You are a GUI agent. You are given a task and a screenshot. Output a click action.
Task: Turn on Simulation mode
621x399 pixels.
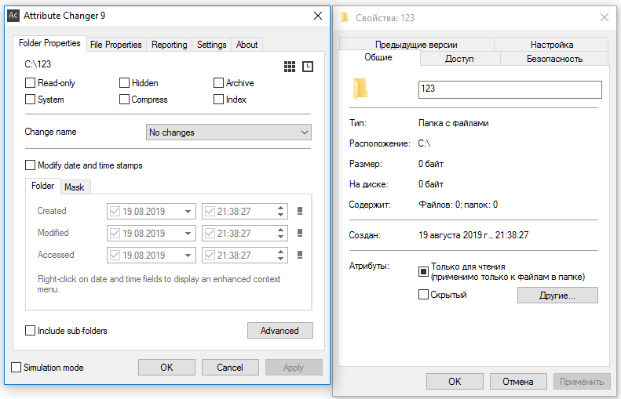point(16,368)
